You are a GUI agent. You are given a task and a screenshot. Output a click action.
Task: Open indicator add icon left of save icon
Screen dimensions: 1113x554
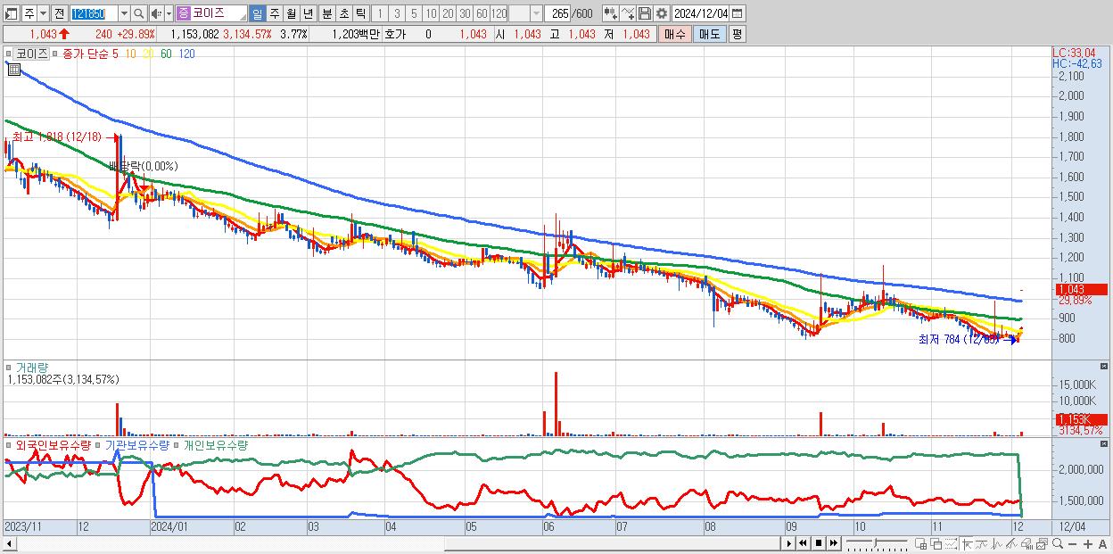[x=611, y=13]
